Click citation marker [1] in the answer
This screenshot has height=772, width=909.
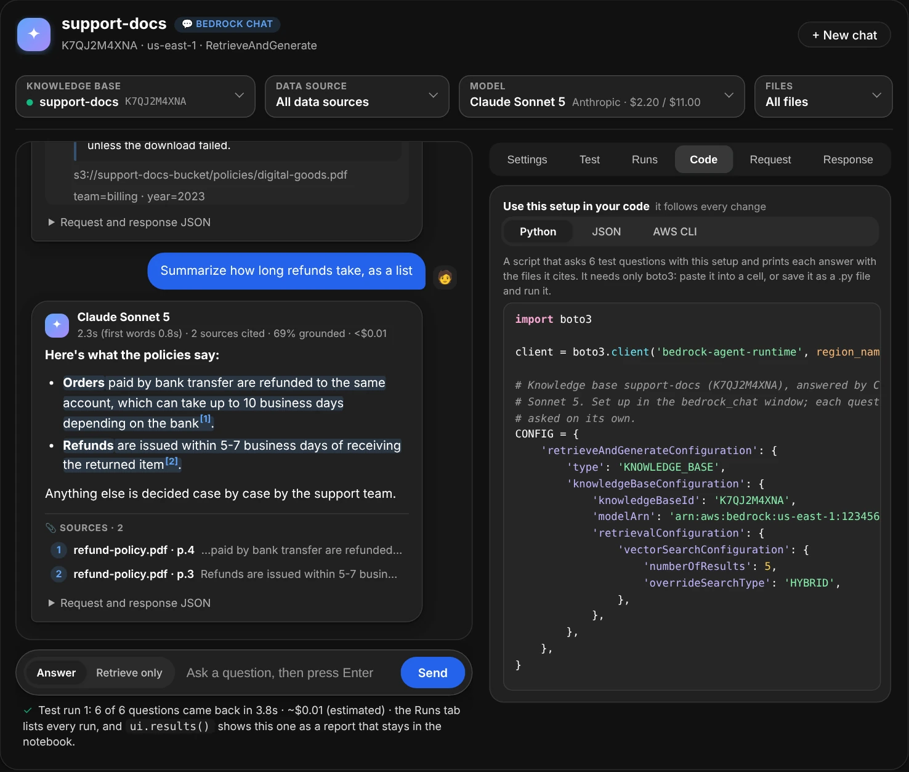click(x=206, y=419)
